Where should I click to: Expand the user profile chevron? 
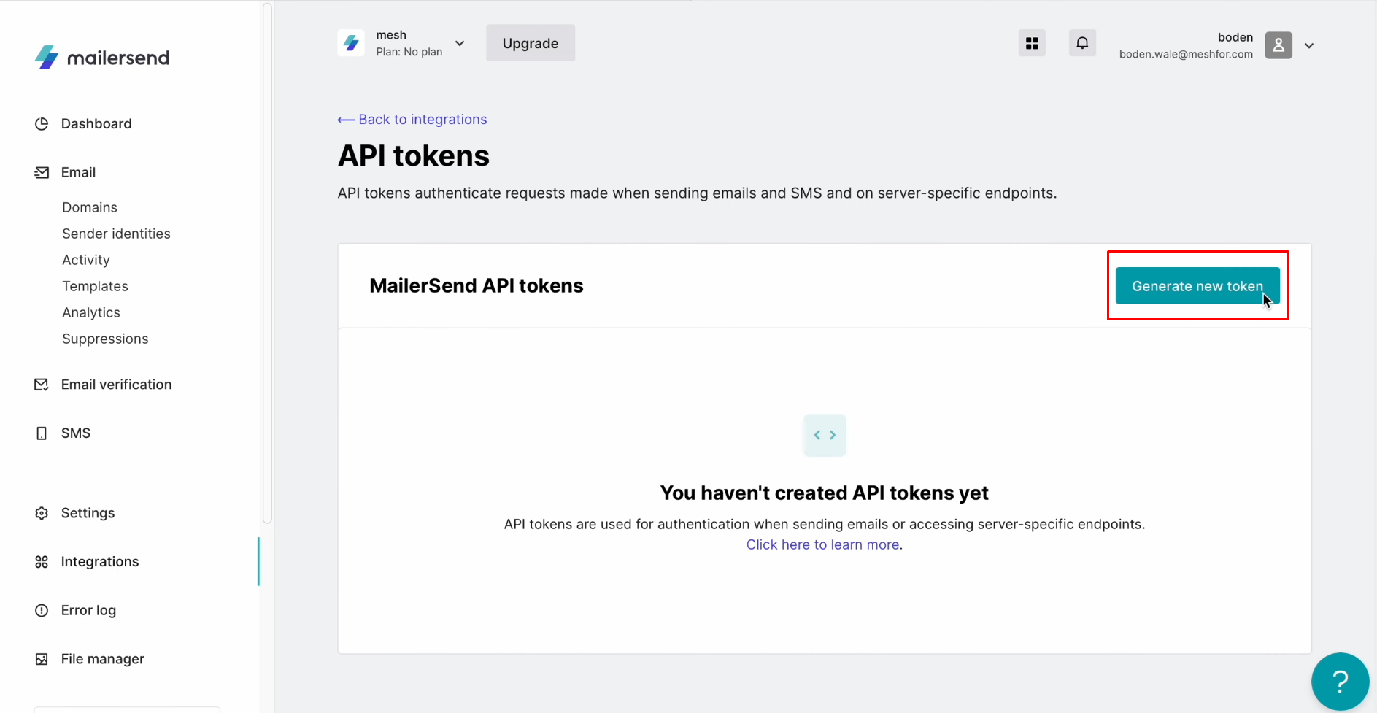1309,45
